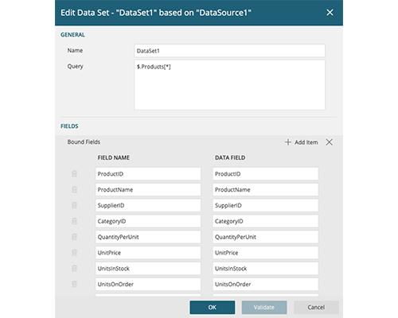Validate the data set query
This screenshot has height=318, width=398.
(x=264, y=308)
